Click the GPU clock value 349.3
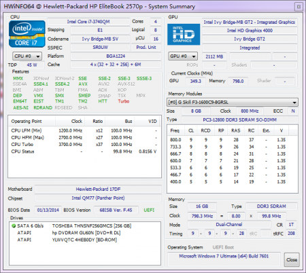This screenshot has width=306, height=273. click(195, 81)
